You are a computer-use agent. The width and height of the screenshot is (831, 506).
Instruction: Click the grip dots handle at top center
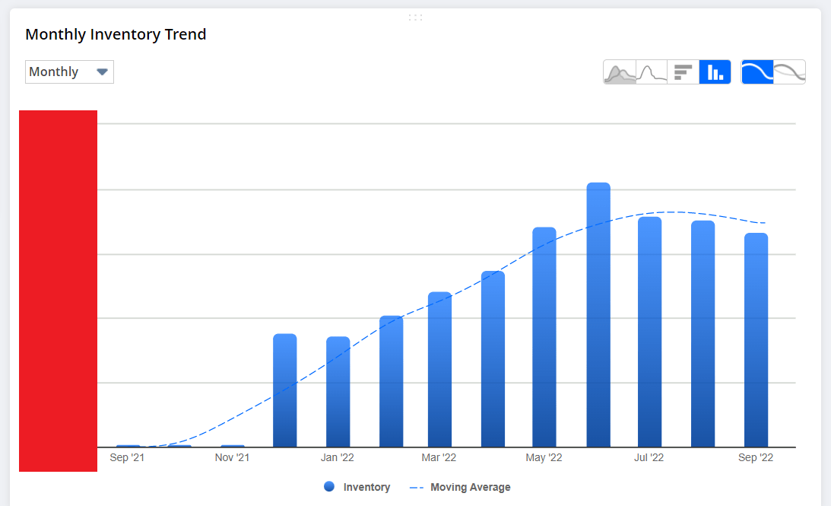pos(416,16)
